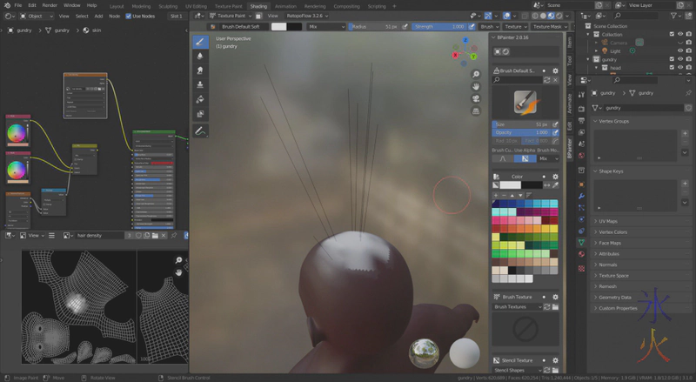Select Slot 1 button in node editor
This screenshot has width=696, height=382.
pos(177,16)
